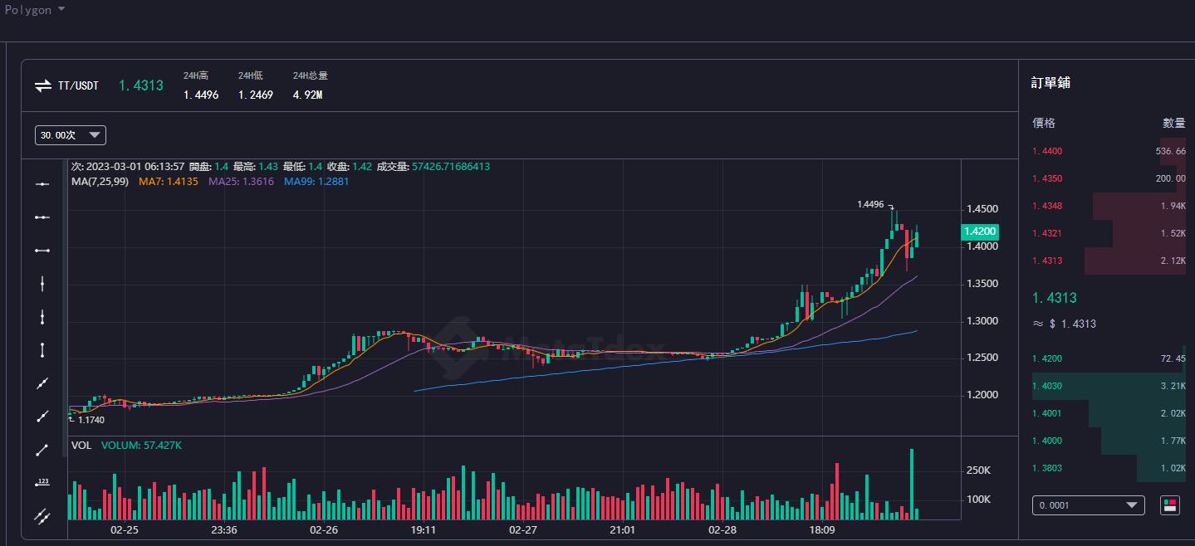Screen dimensions: 1195x546
Task: Select the vertical line drawing tool
Action: point(42,283)
